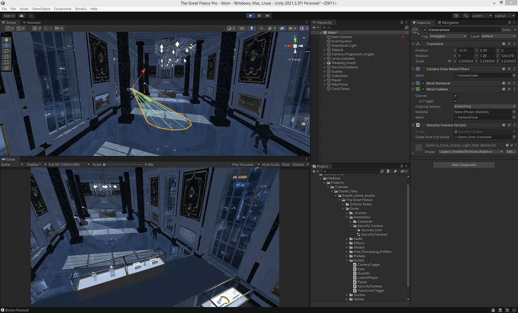Mute scene audio in the Scene view toolbar
The width and height of the screenshot is (518, 313).
[262, 28]
